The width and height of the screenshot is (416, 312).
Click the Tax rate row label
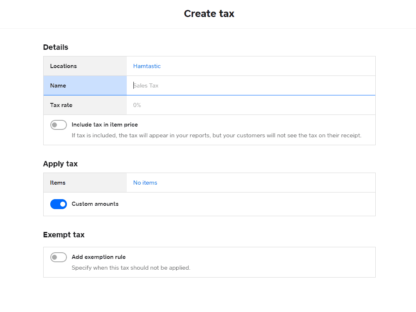61,105
